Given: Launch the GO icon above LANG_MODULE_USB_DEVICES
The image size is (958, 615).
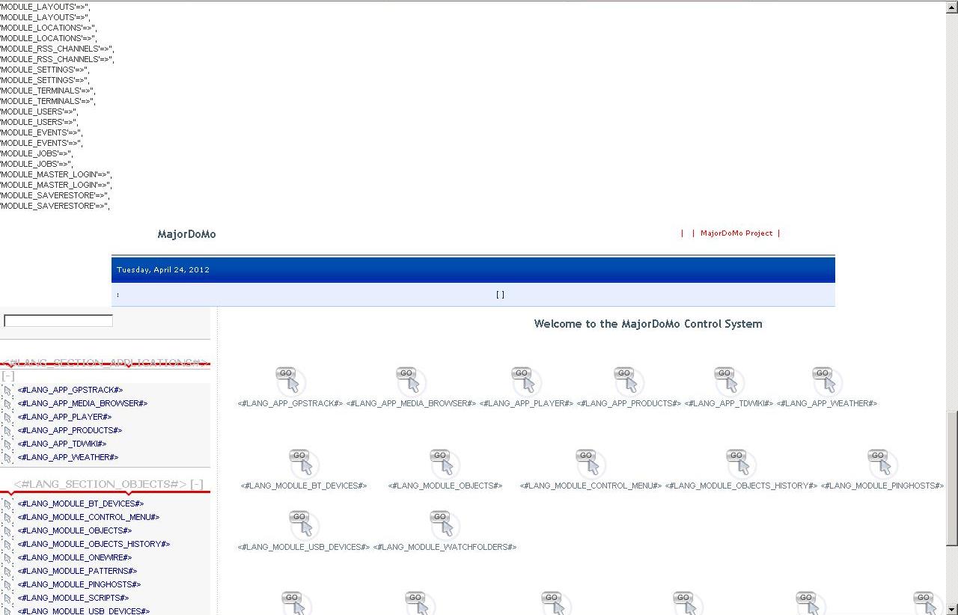Looking at the screenshot, I should tap(303, 524).
